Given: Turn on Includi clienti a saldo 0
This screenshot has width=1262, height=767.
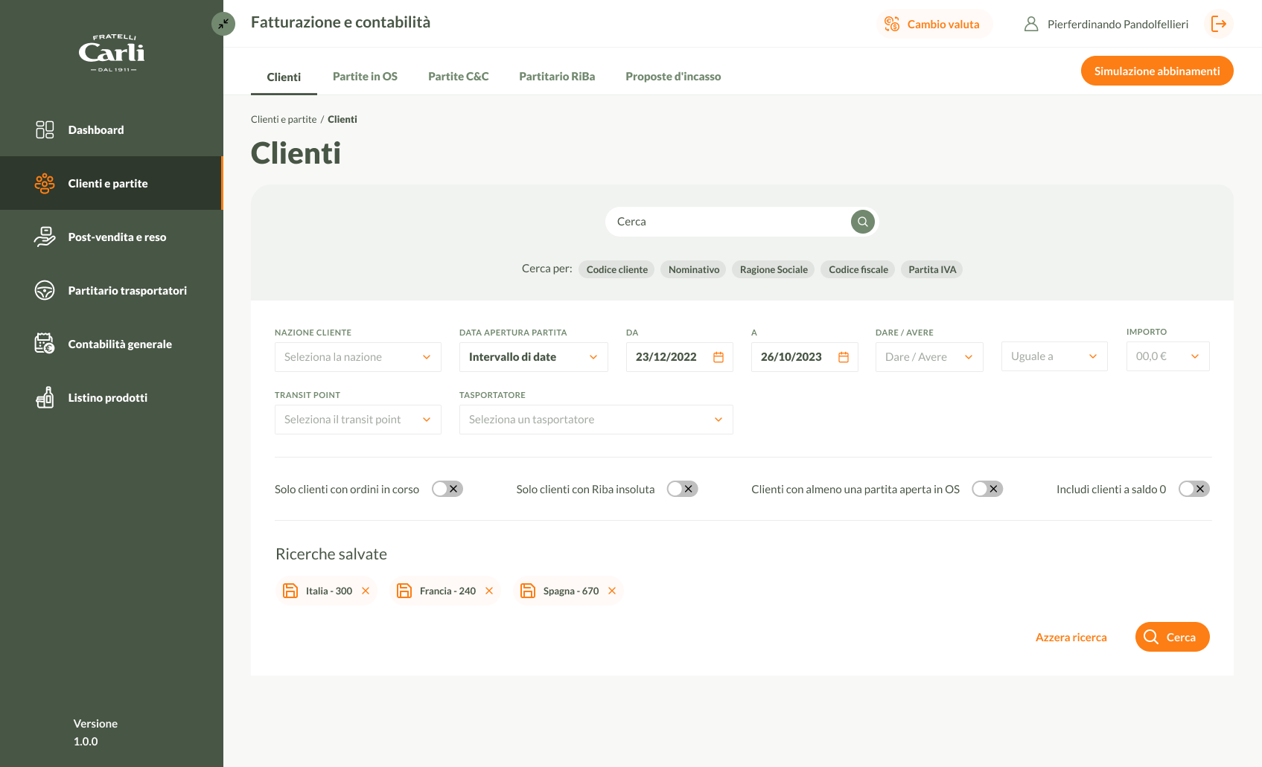Looking at the screenshot, I should 1194,489.
